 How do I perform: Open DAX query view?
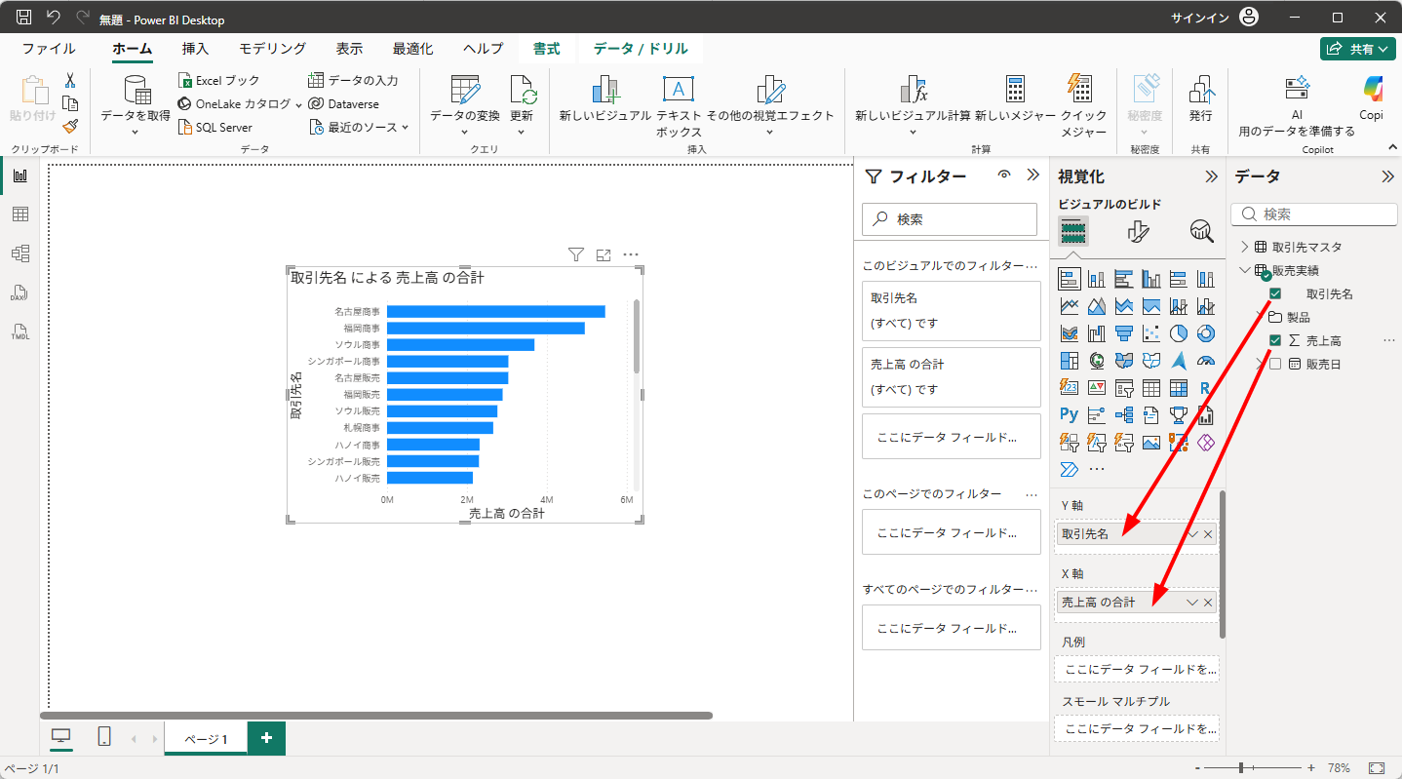(19, 292)
